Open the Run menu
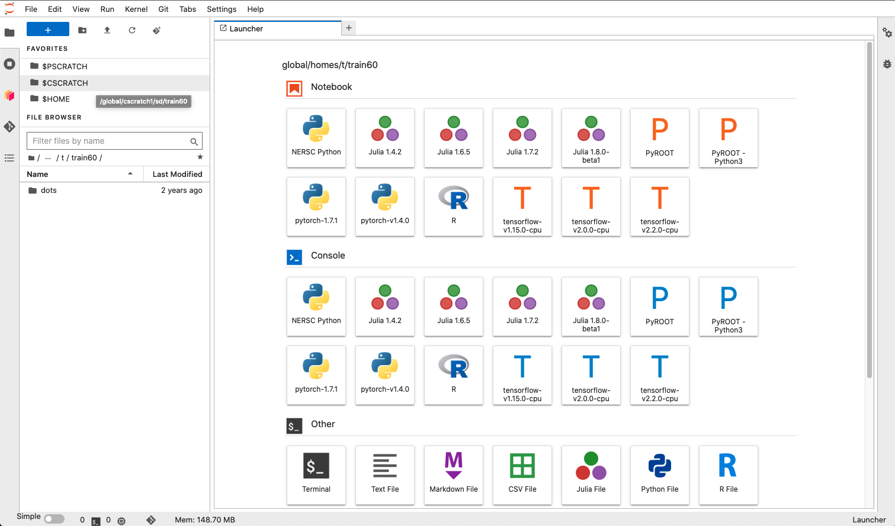 coord(107,9)
